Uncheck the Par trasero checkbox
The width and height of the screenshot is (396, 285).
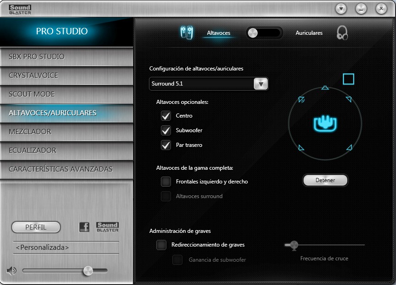coord(166,145)
